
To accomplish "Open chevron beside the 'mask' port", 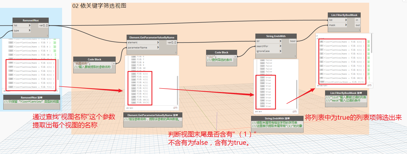I will tap(346, 25).
